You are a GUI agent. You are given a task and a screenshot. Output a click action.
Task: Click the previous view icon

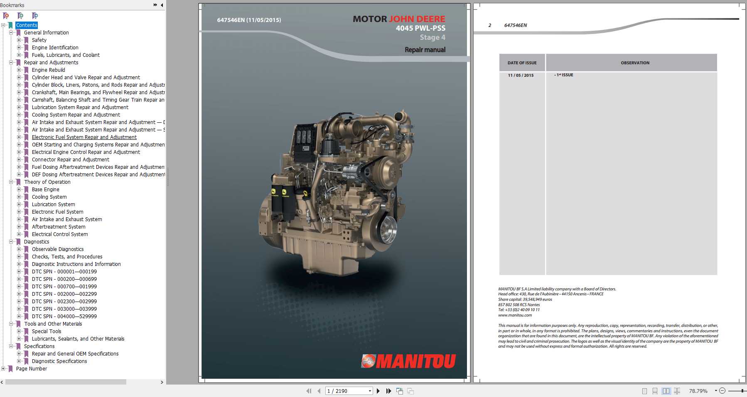tap(400, 391)
